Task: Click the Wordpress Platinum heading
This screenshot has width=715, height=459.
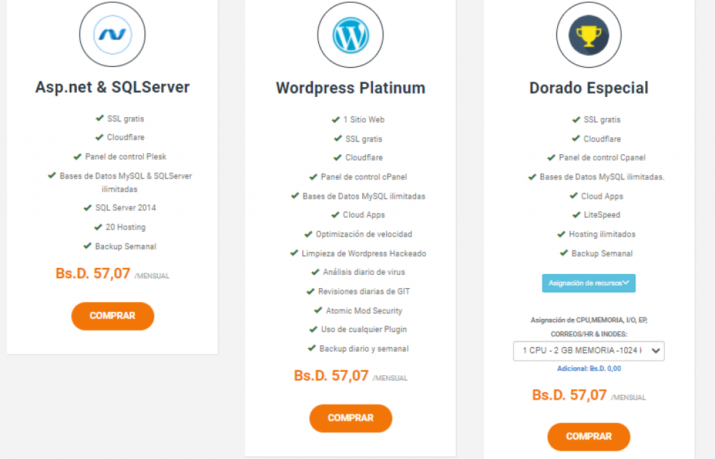Action: pos(351,88)
